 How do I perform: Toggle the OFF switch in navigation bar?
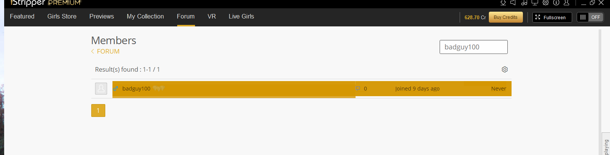(590, 17)
